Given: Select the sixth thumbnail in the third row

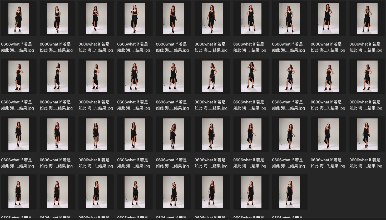Looking at the screenshot, I should click(x=212, y=134).
